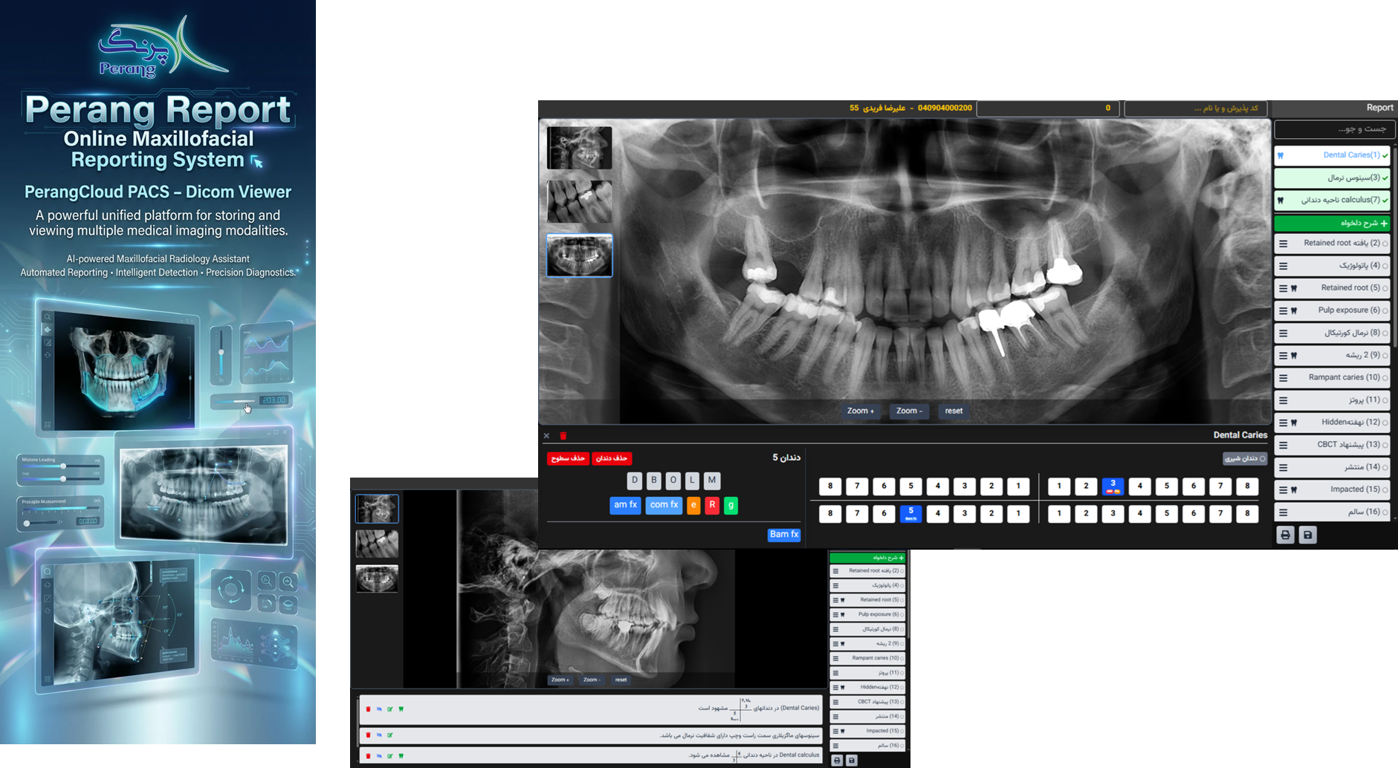Click print icon in the cephalometric window

(x=837, y=761)
